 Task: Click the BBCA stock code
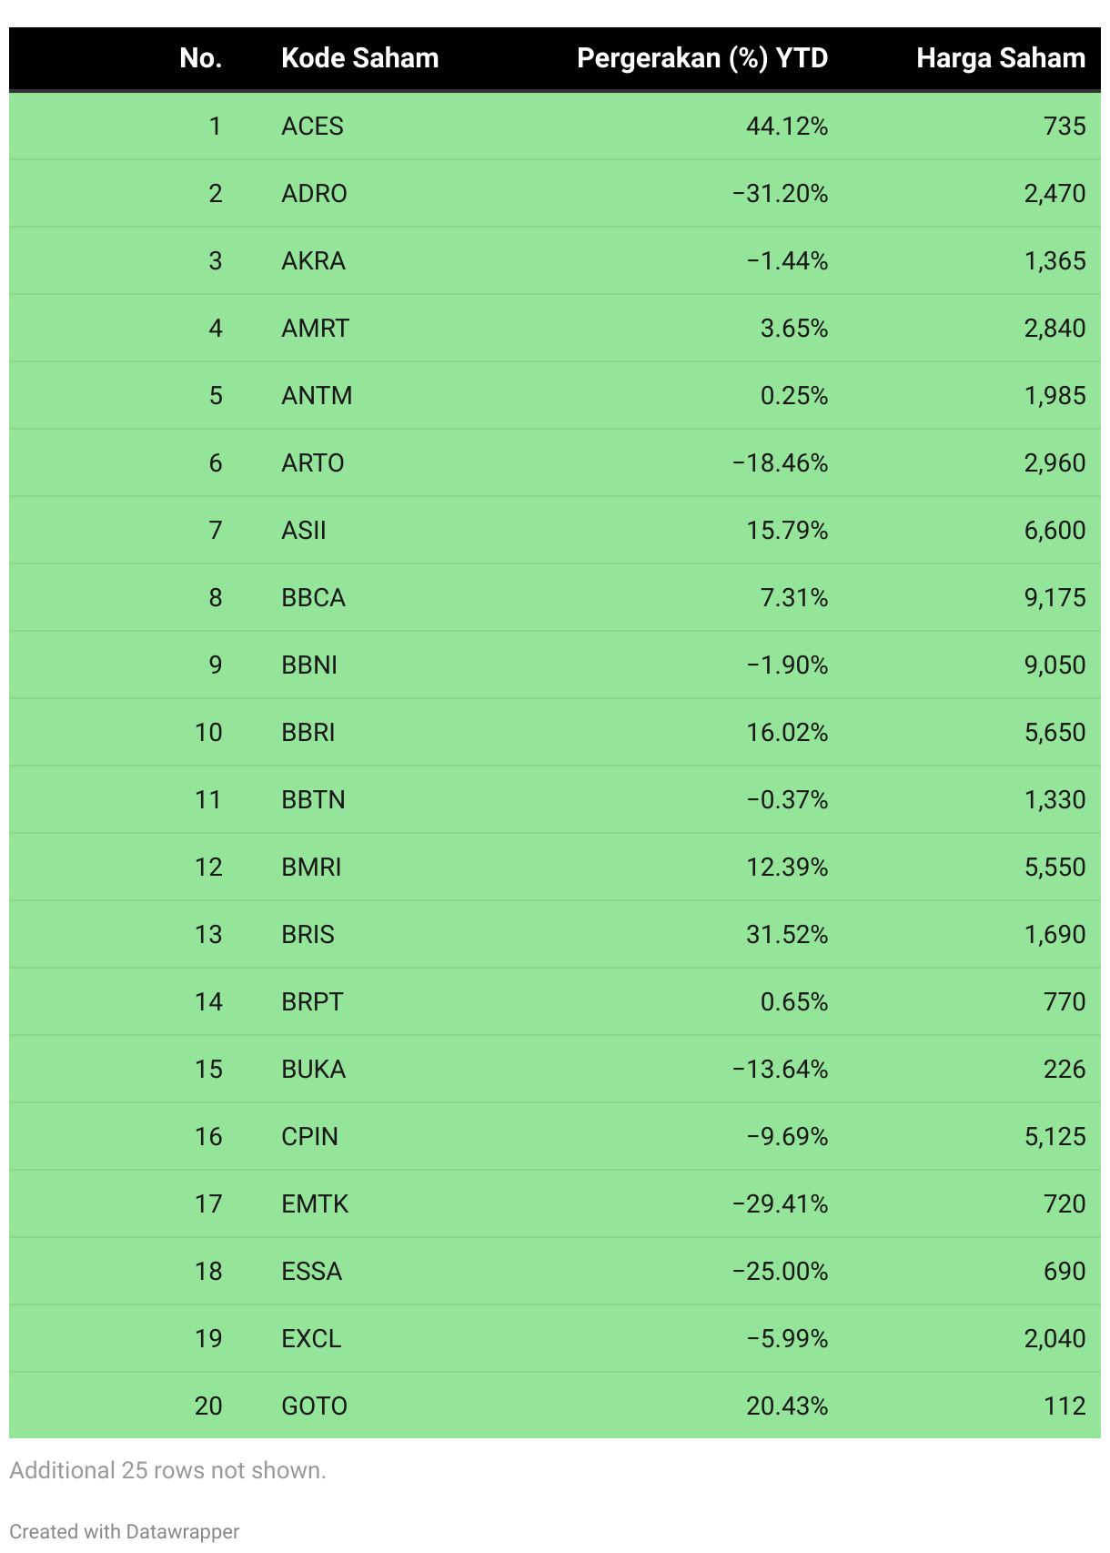click(313, 597)
